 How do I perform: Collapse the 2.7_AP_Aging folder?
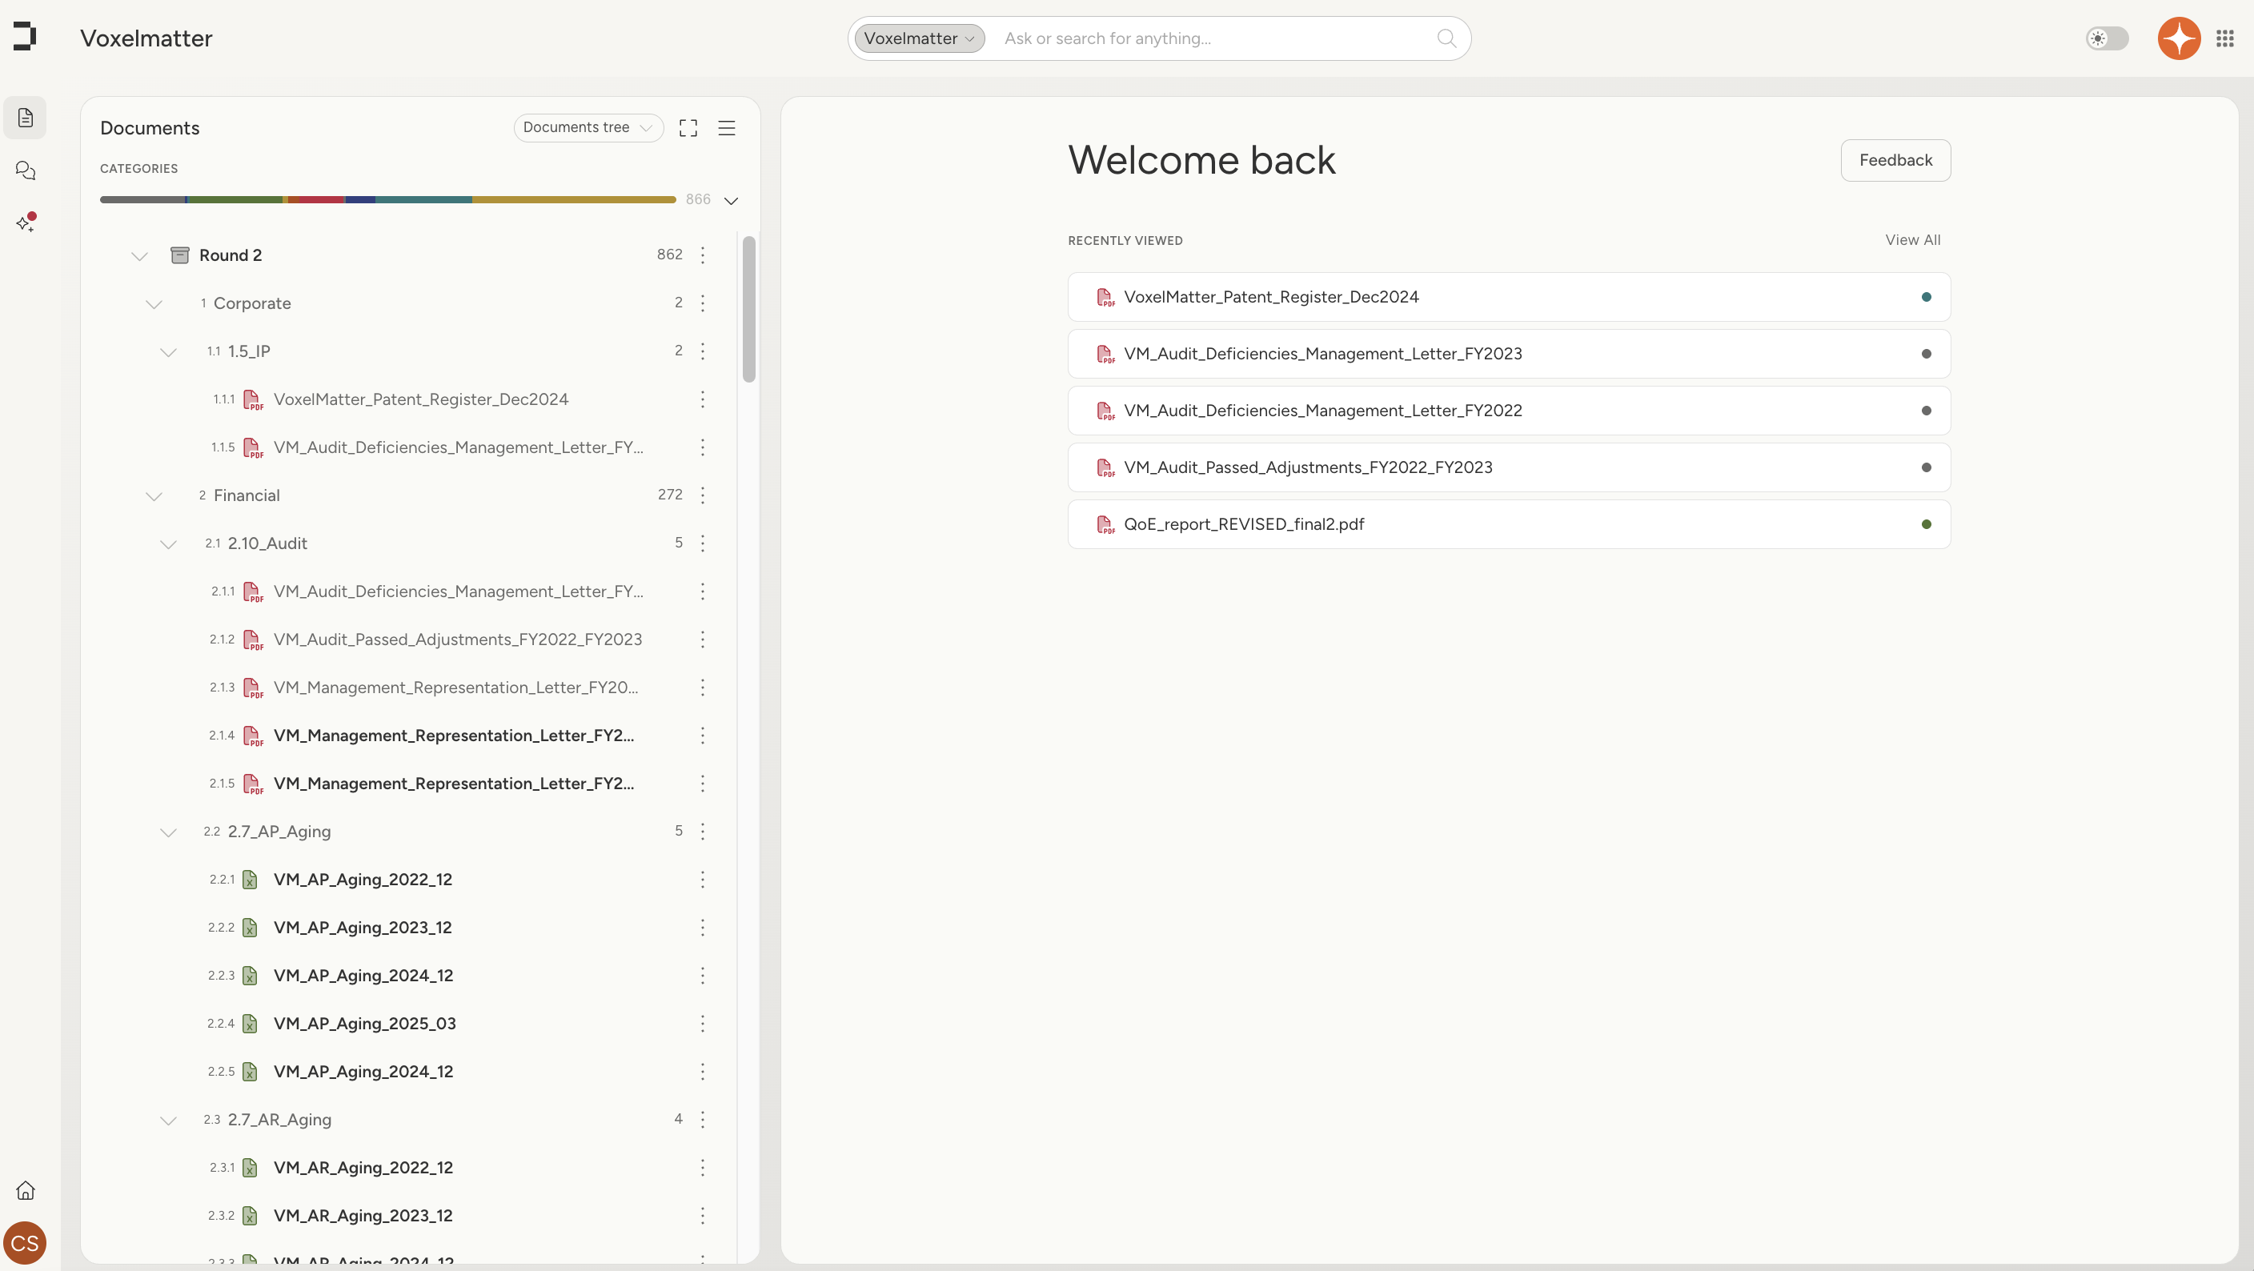tap(168, 832)
